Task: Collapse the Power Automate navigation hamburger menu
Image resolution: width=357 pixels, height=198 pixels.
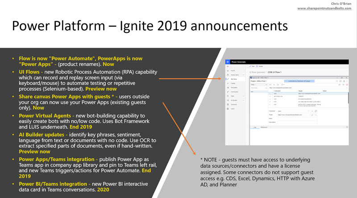Action: (228, 66)
